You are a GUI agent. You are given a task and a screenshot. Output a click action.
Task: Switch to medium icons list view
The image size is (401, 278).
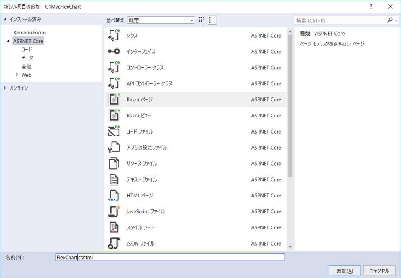[x=212, y=20]
